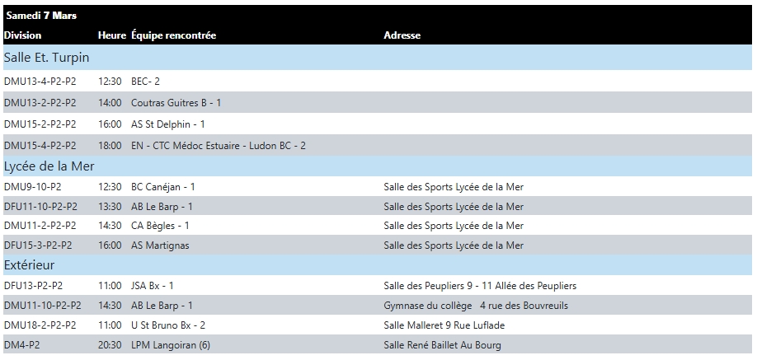This screenshot has height=360, width=757.
Task: Select the "Gymnase du collège" address cell
Action: (476, 306)
